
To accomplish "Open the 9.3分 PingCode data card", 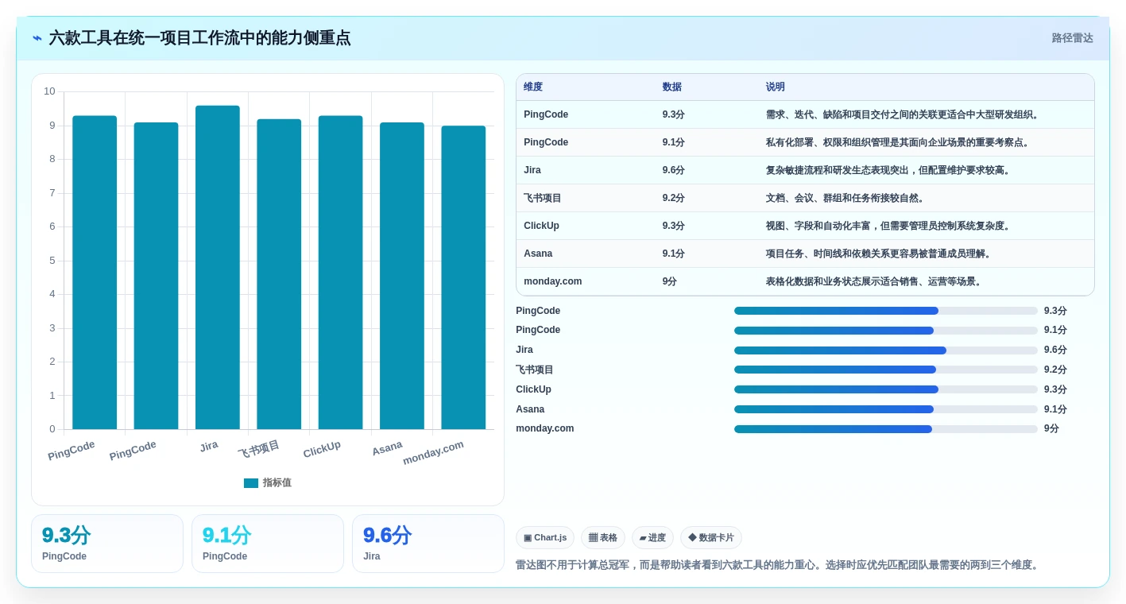I will coord(107,544).
